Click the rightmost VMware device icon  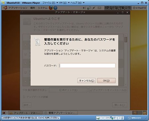(122, 118)
